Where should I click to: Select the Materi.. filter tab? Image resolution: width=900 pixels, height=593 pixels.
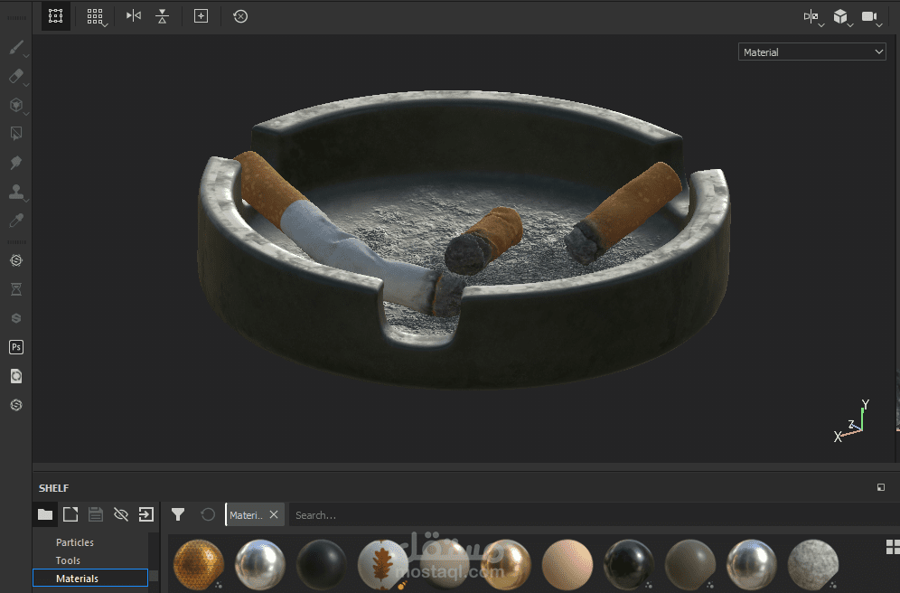[247, 515]
